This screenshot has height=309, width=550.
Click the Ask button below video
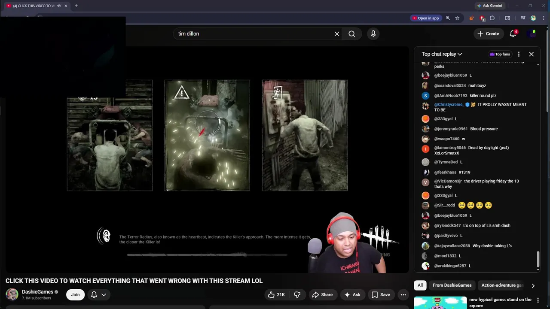pyautogui.click(x=352, y=294)
